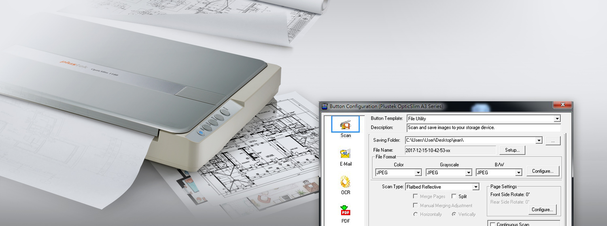Close the Button Configuration window

click(562, 105)
